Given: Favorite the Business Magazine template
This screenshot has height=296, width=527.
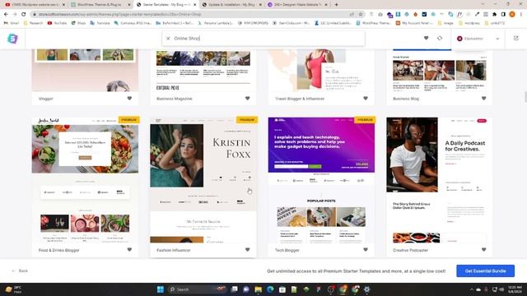Looking at the screenshot, I should (247, 99).
